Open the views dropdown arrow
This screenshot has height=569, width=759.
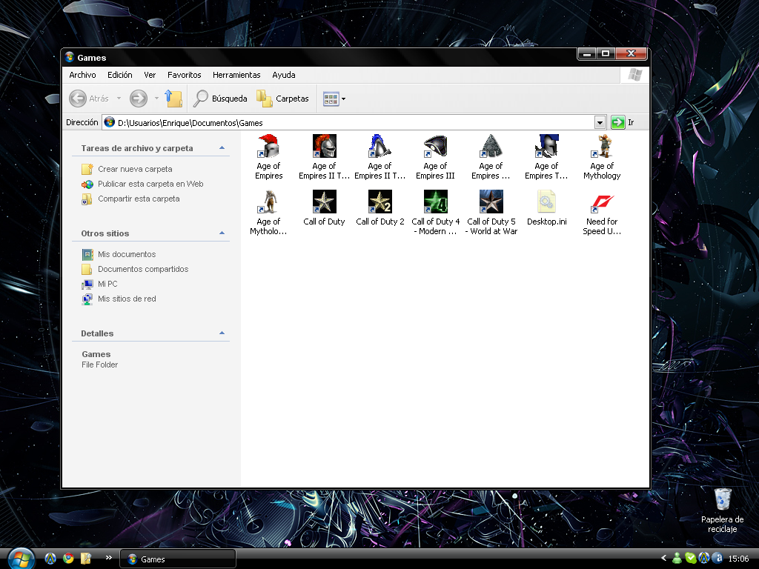pyautogui.click(x=343, y=99)
